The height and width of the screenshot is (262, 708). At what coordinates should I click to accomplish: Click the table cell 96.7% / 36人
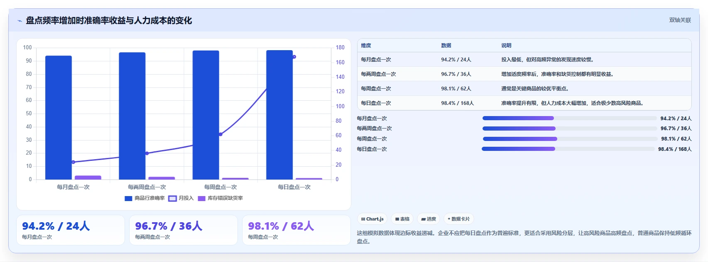click(456, 74)
